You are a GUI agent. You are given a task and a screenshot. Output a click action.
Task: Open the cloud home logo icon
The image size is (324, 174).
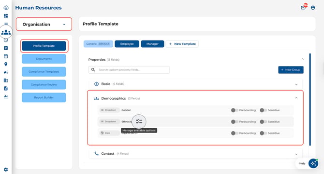click(6, 8)
